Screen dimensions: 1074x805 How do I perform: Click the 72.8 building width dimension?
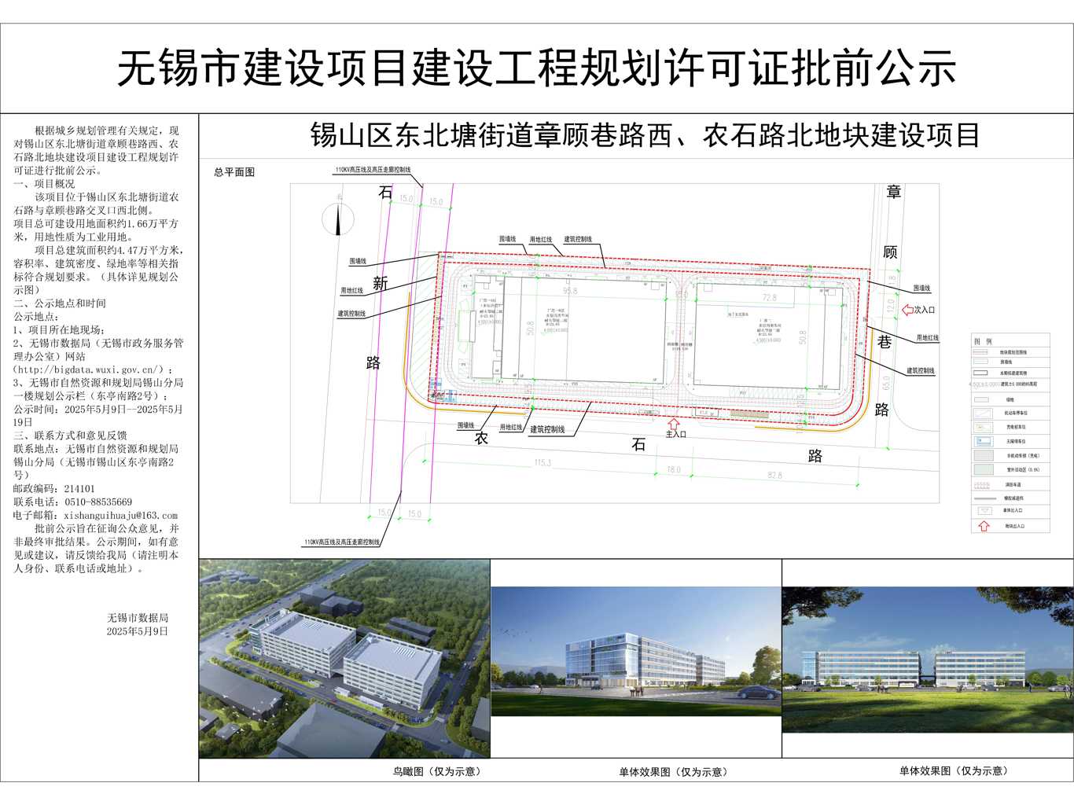[769, 297]
